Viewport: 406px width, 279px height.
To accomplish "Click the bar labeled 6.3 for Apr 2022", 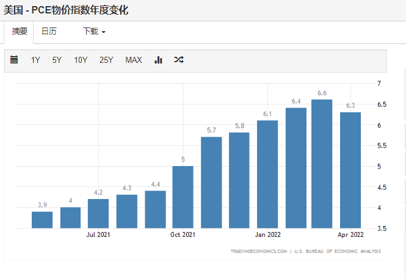I will [350, 170].
